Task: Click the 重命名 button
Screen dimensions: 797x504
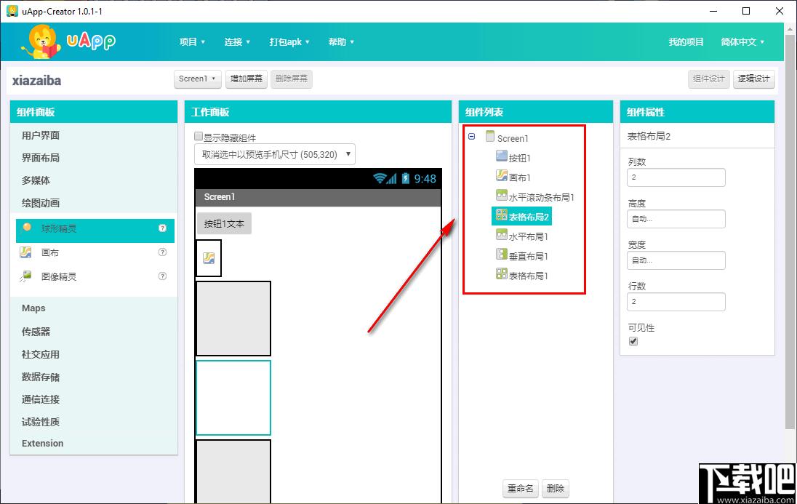Action: (521, 489)
